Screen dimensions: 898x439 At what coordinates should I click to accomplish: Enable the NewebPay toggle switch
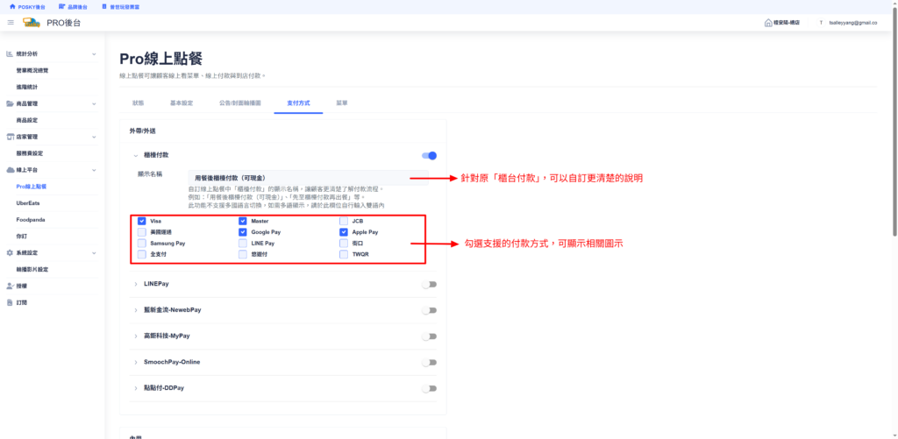point(429,310)
